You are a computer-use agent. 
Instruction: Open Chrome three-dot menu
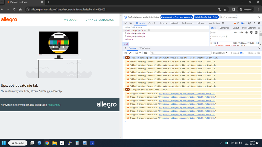(x=258, y=9)
